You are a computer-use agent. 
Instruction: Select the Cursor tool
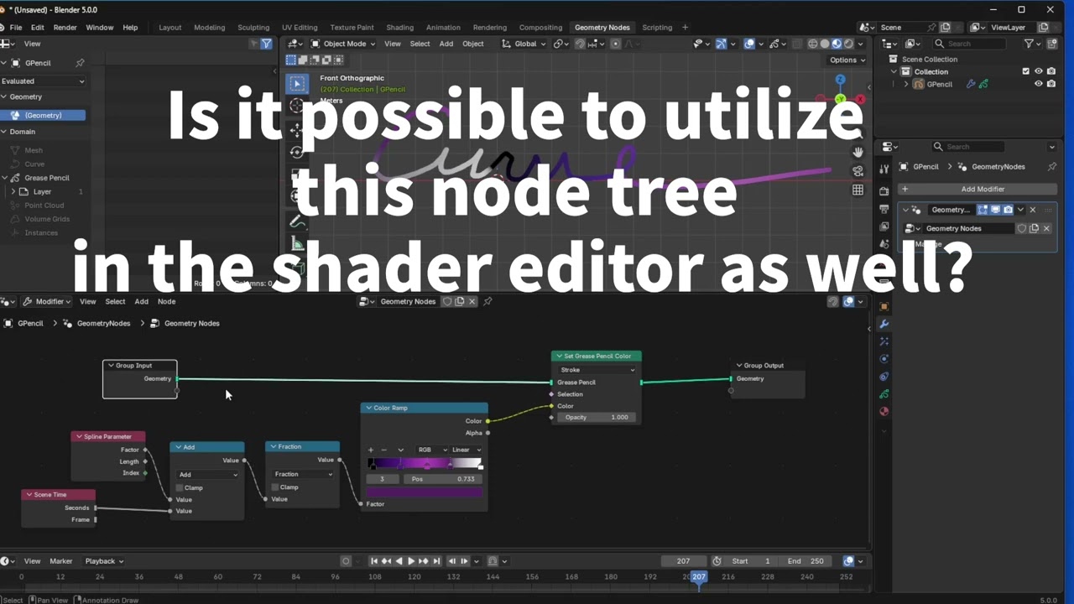pyautogui.click(x=296, y=106)
